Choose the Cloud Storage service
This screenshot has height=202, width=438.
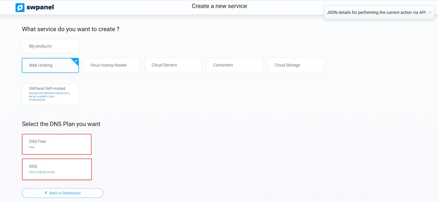(296, 65)
